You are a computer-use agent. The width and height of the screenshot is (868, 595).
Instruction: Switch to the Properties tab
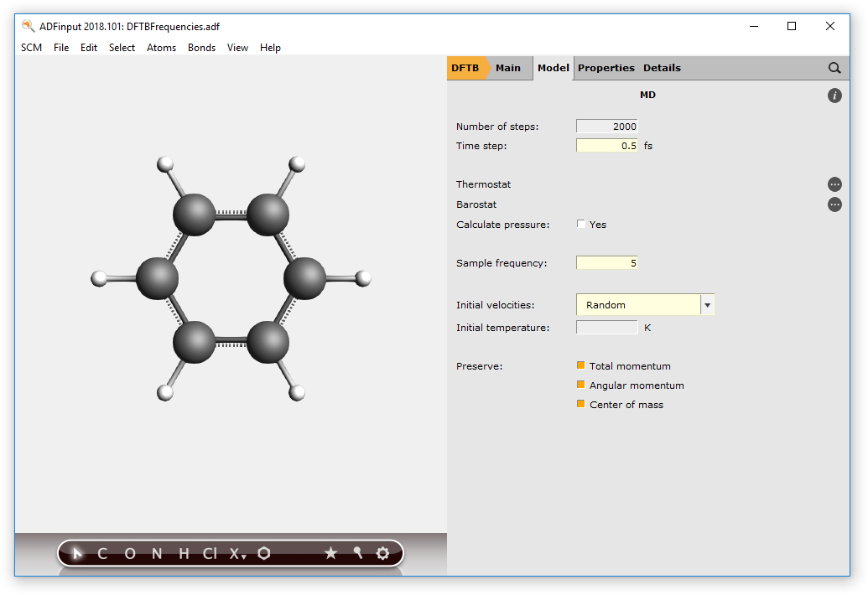click(x=606, y=68)
